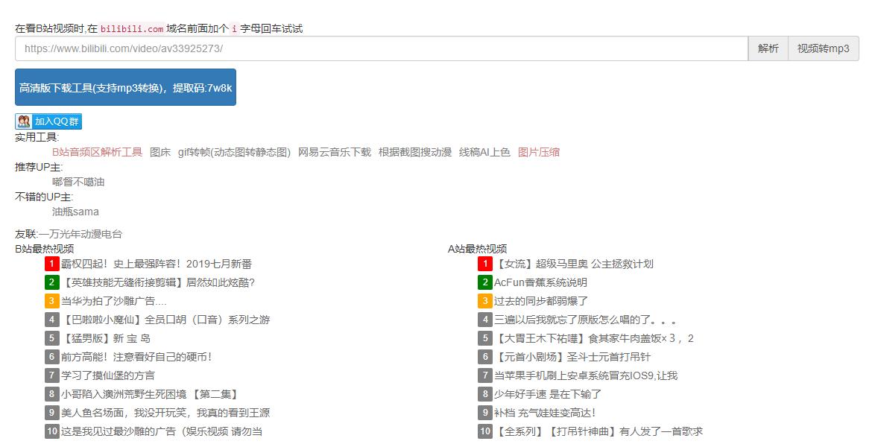Screen dimensions: 878x447
Task: Click the green rank 2 badge under A站最热视频
Action: [484, 282]
